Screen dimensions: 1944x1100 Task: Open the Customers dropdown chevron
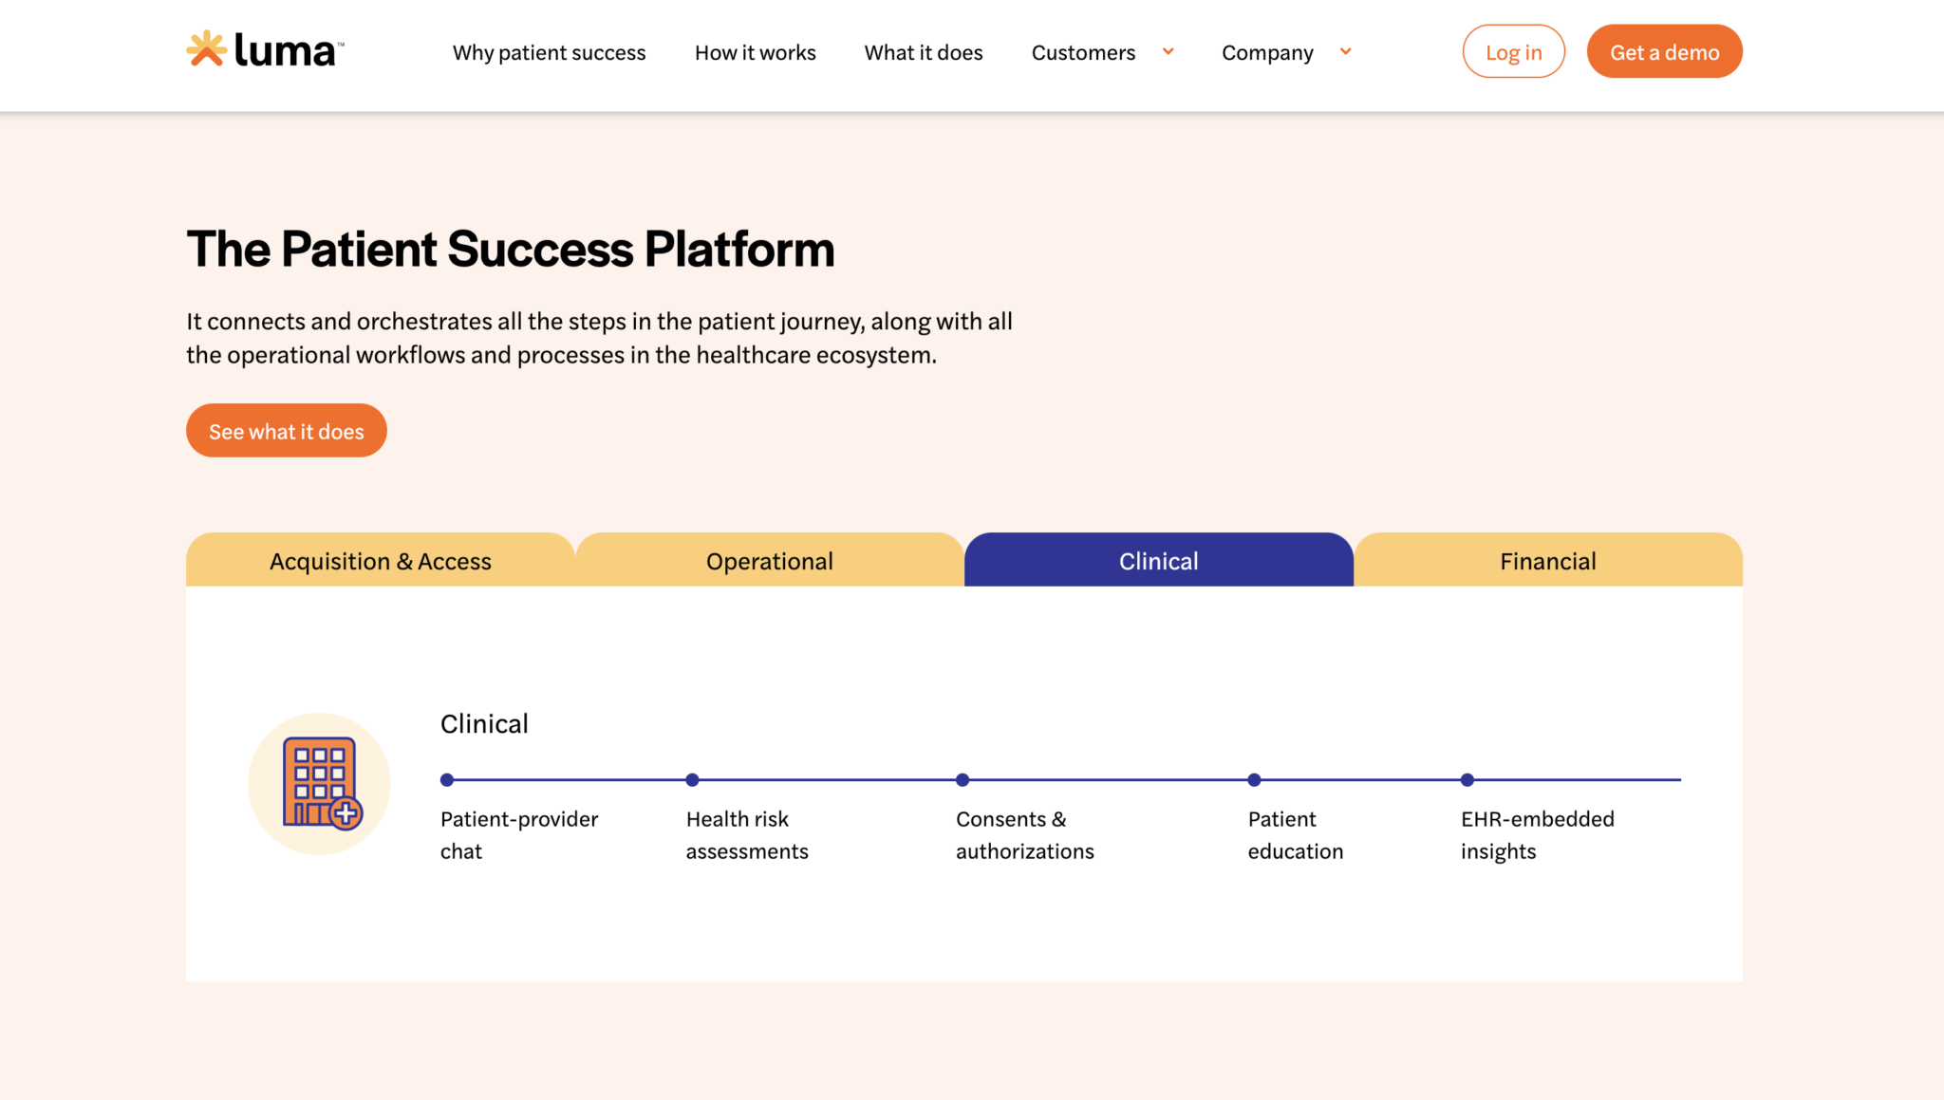click(x=1168, y=52)
